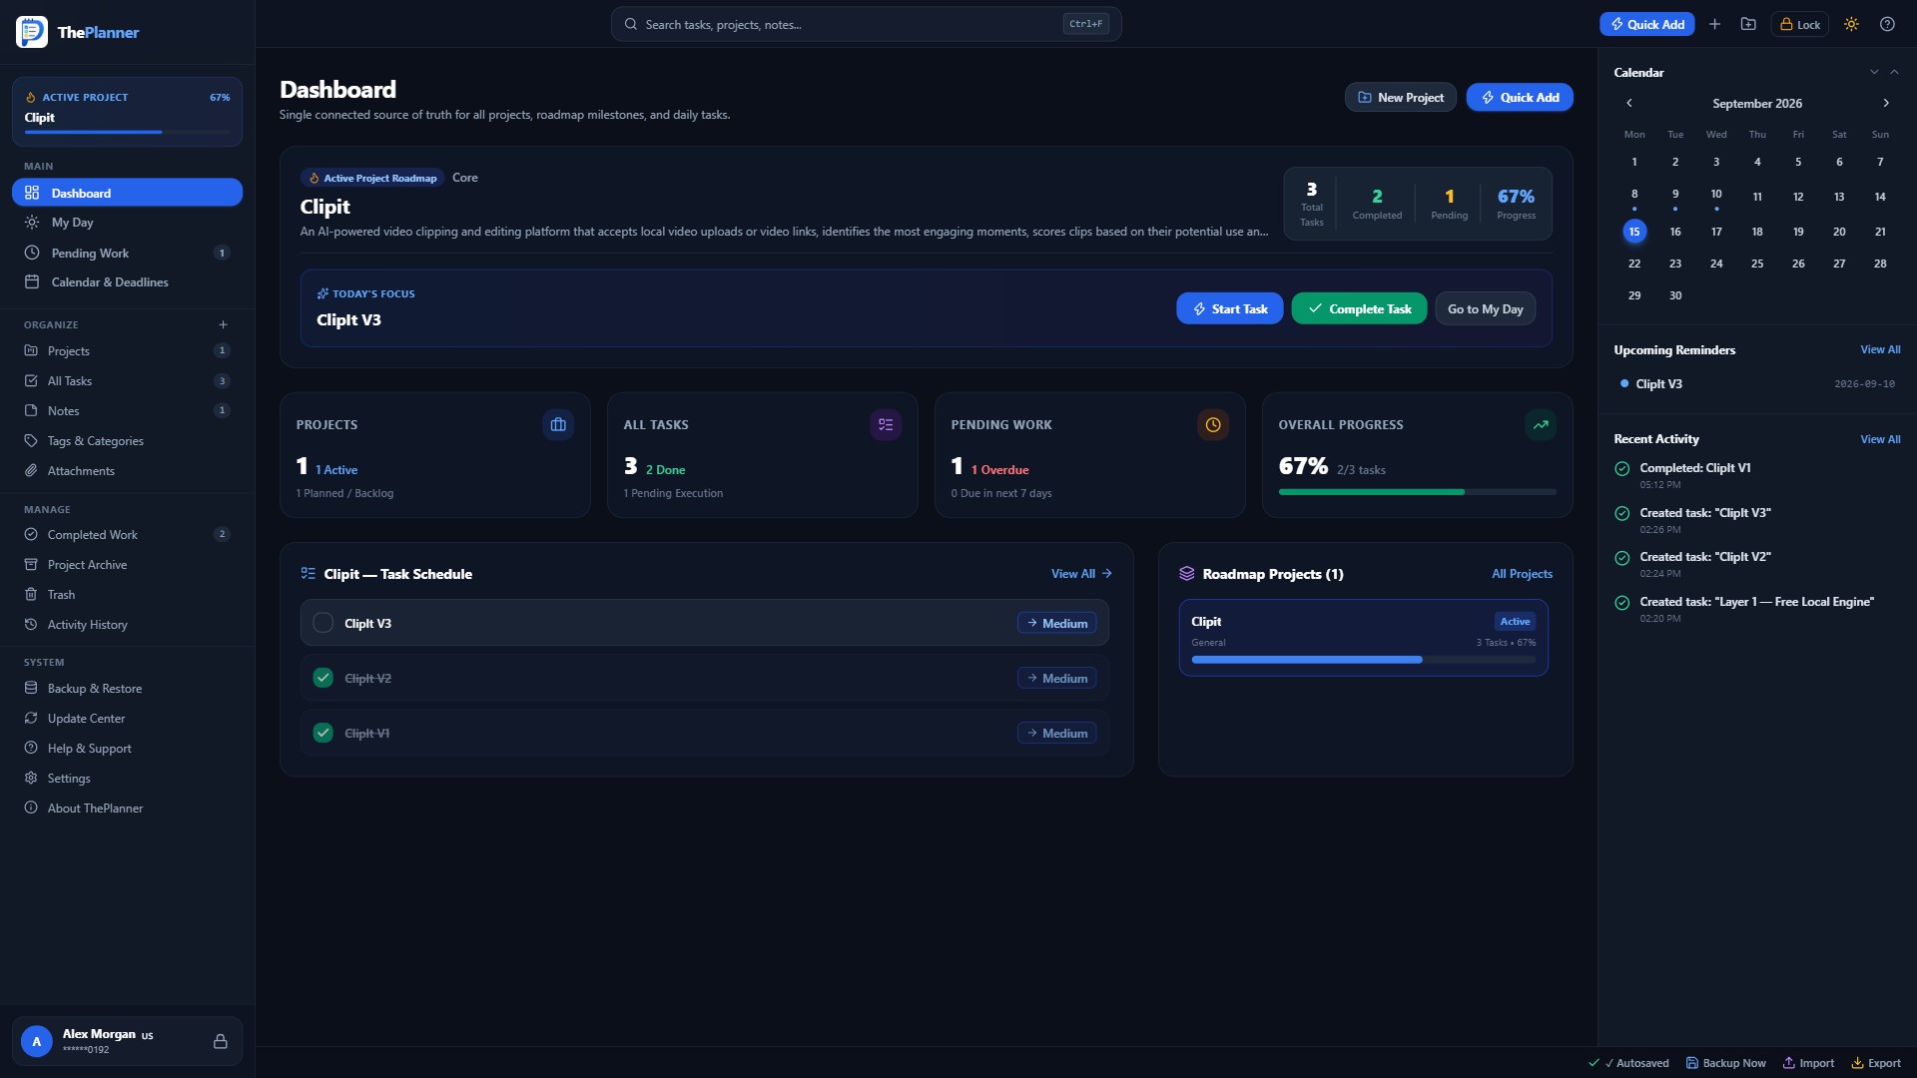The height and width of the screenshot is (1078, 1917).
Task: Click Pending Work card clock icon
Action: click(x=1213, y=424)
